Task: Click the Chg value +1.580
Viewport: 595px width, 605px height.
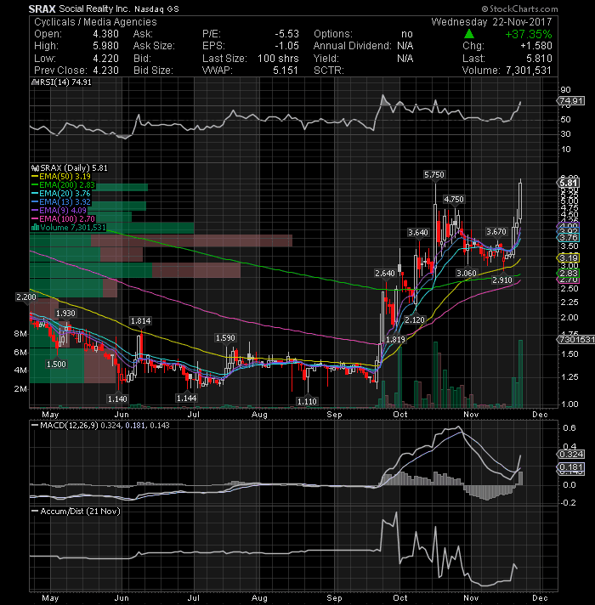Action: pos(536,46)
